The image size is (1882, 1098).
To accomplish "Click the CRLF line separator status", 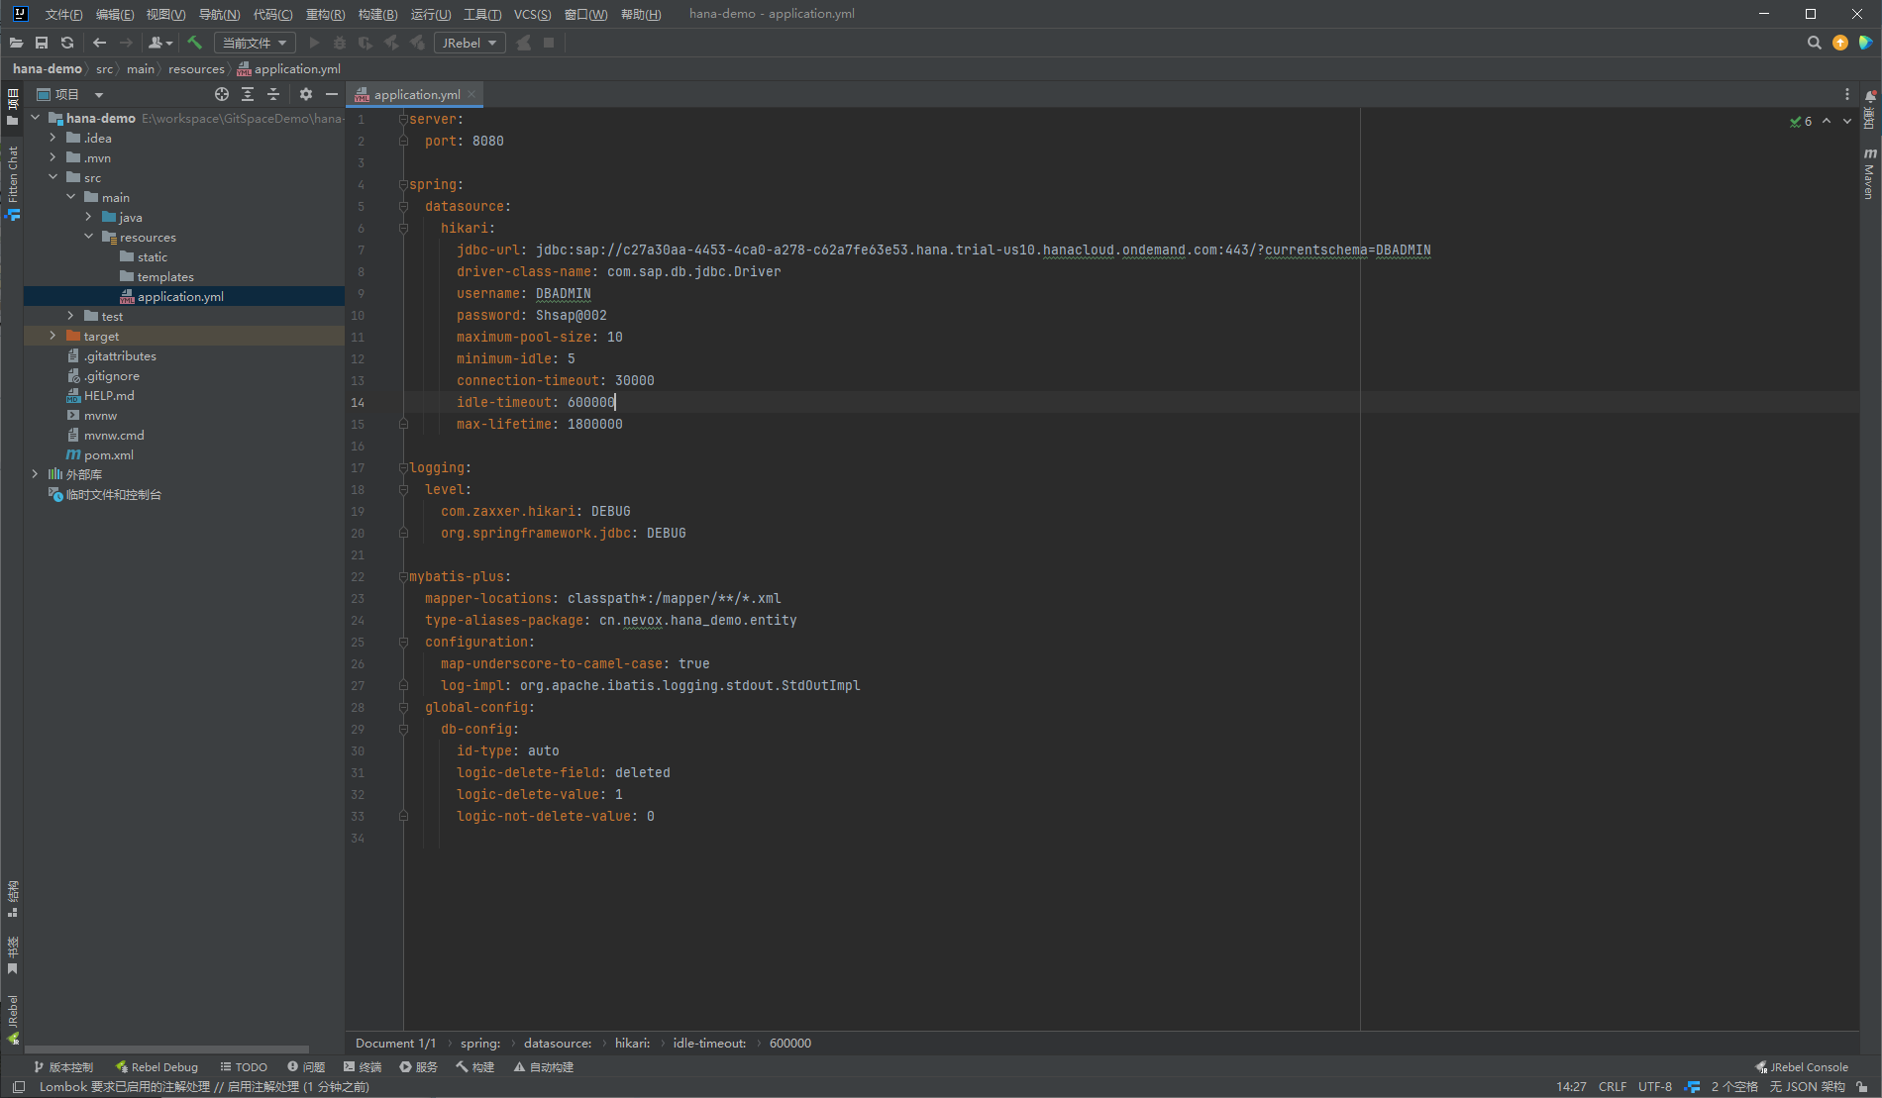I will [1612, 1086].
